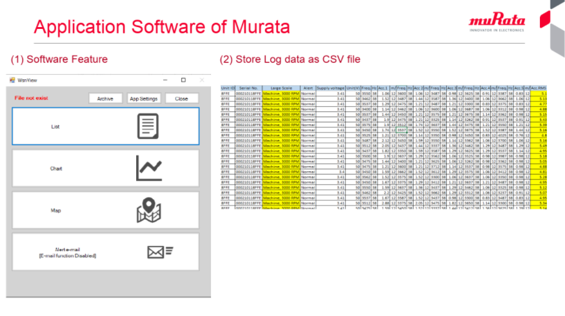
Task: Click the Close button beside App Settings
Action: (182, 98)
